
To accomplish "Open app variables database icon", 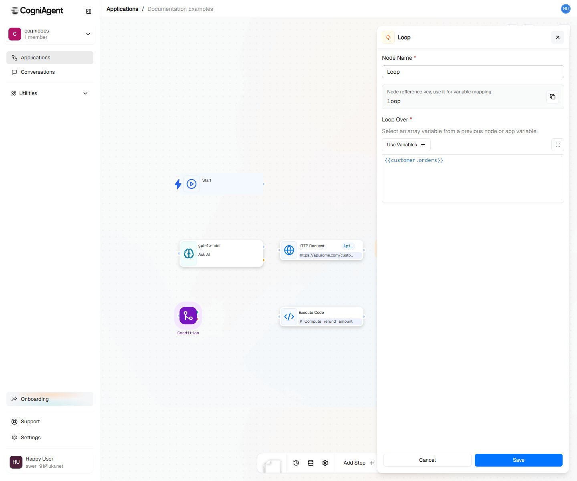I will [311, 463].
